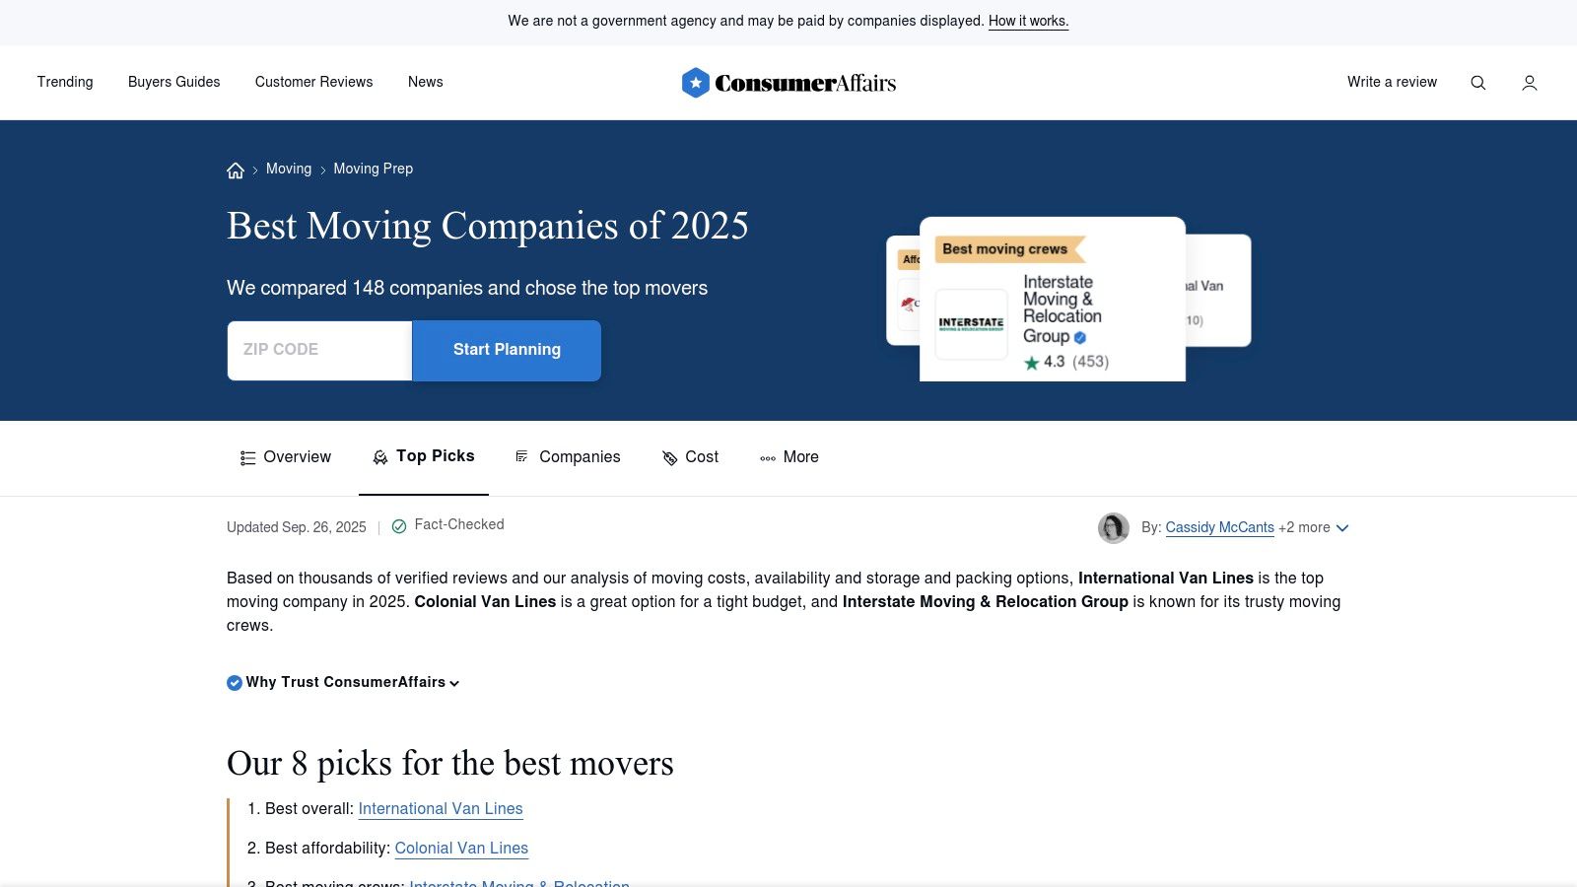Switch to the Companies tab

(x=580, y=457)
